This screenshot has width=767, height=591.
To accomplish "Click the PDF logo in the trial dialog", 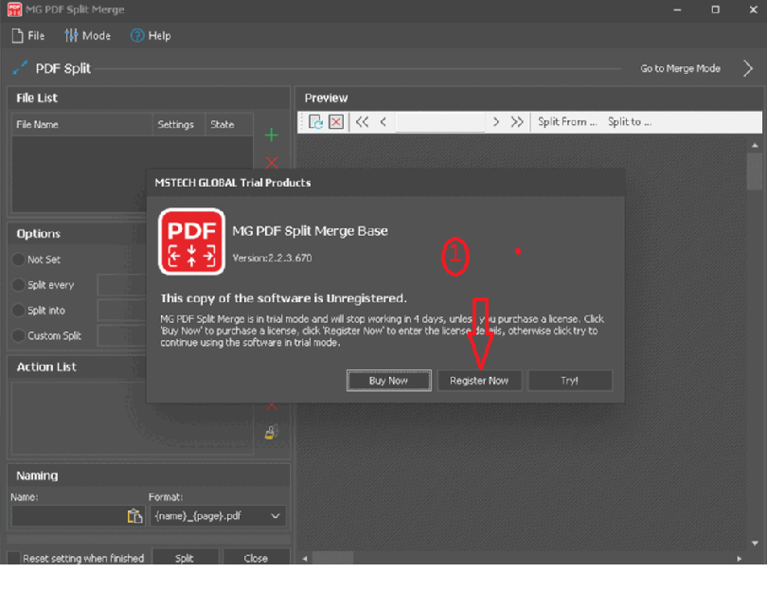I will [191, 242].
